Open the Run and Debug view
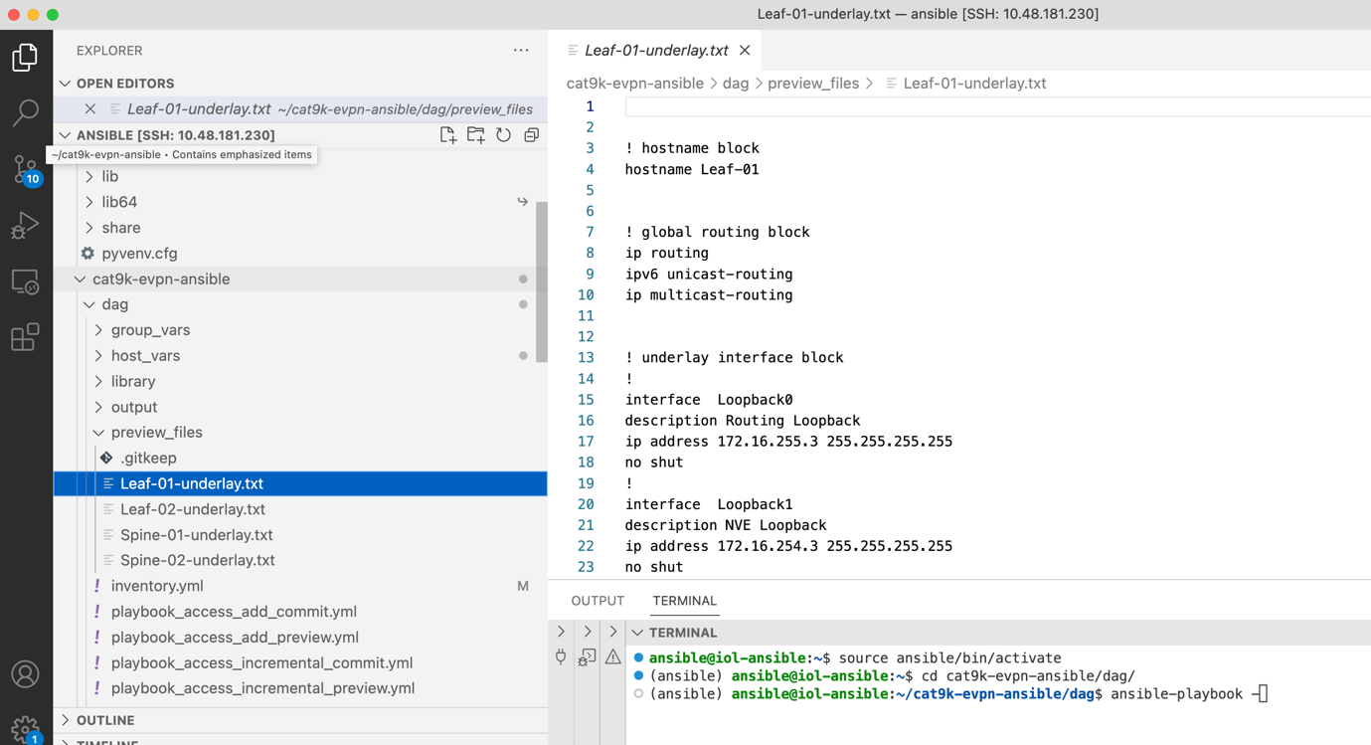 click(x=25, y=226)
